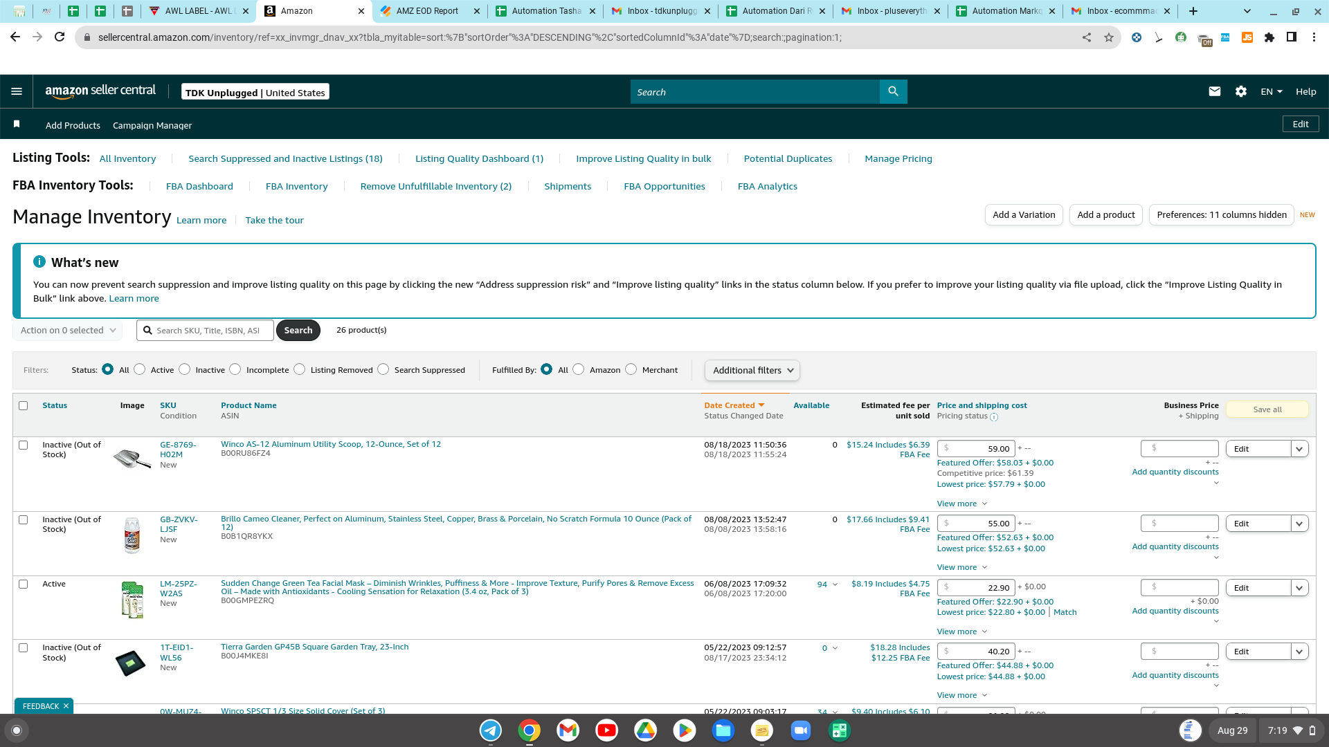Open Telegram from the shelf
Image resolution: width=1329 pixels, height=747 pixels.
pos(491,730)
